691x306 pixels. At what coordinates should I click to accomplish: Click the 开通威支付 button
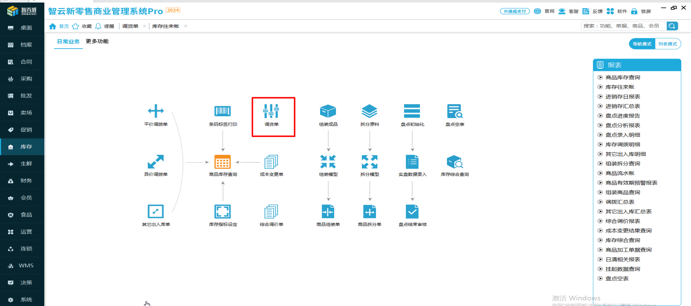pyautogui.click(x=515, y=11)
